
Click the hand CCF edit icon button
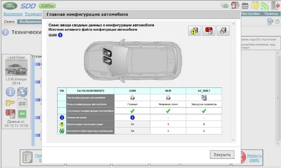tap(223, 31)
